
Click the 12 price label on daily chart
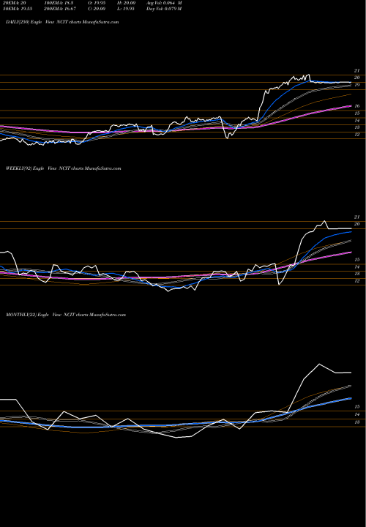(x=357, y=135)
